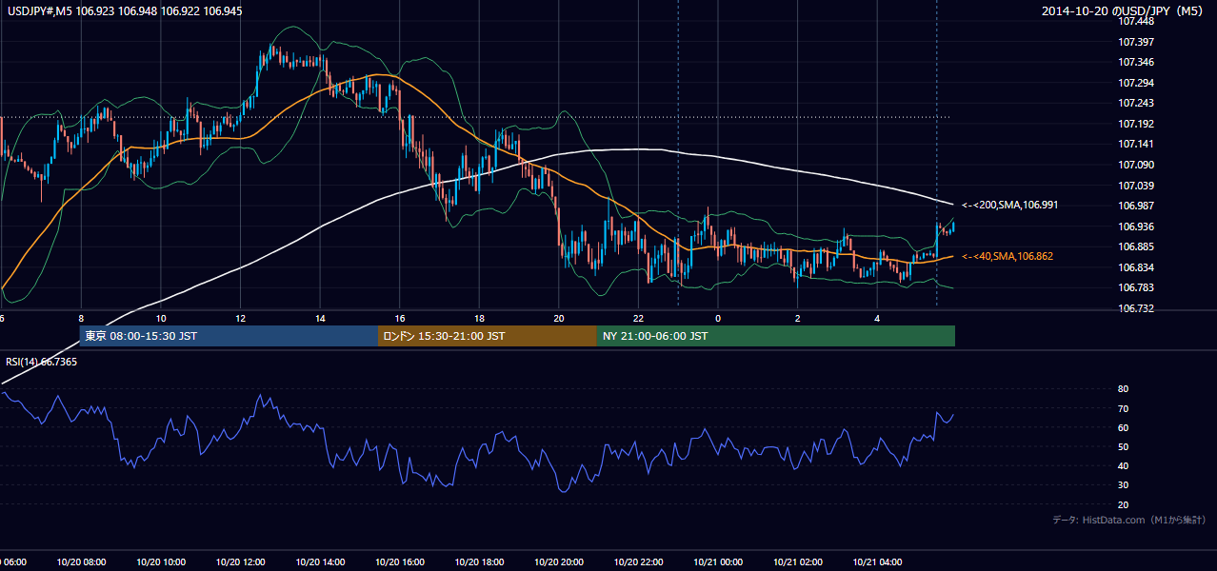Click the 10/21 04:00 time axis label
The height and width of the screenshot is (571, 1217).
877,562
